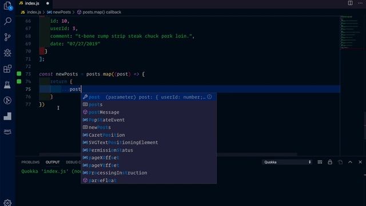Screen dimensions: 366x206
Task: Open the Git graph activity icon
Action: coord(7,101)
